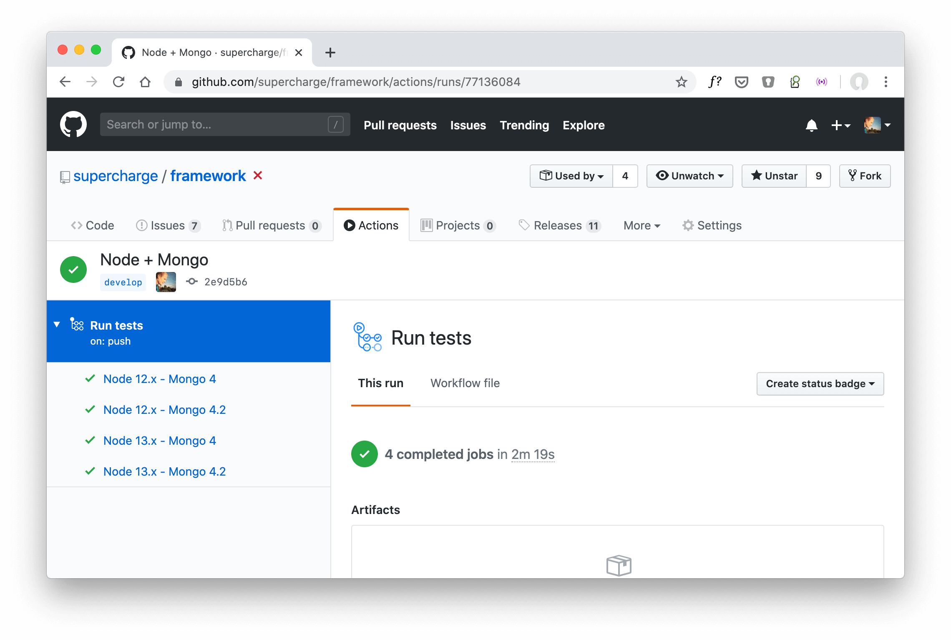Click the author avatar next to develop badge
The height and width of the screenshot is (640, 951).
click(x=165, y=282)
